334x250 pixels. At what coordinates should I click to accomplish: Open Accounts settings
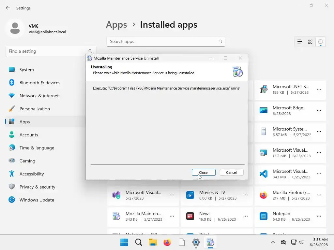tap(45, 135)
